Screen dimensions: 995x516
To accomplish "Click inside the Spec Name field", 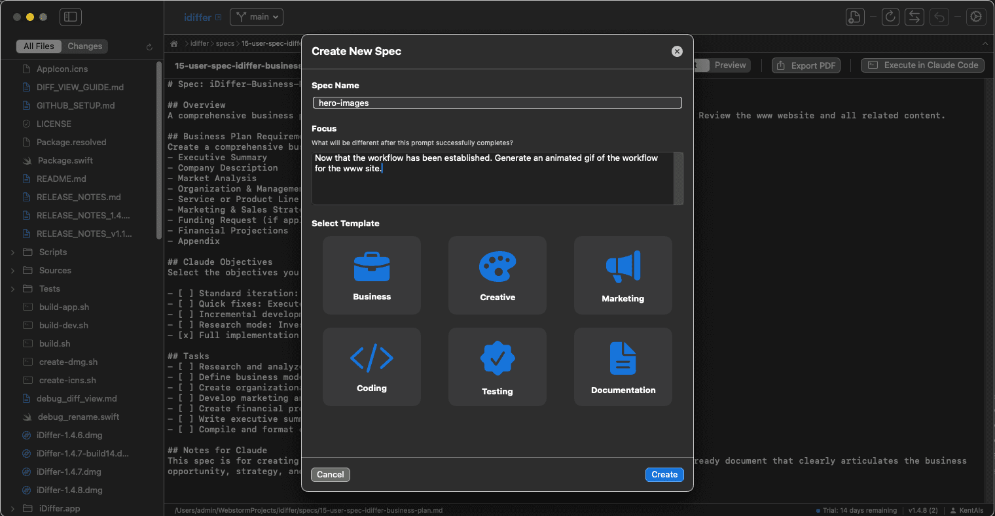I will pos(497,103).
